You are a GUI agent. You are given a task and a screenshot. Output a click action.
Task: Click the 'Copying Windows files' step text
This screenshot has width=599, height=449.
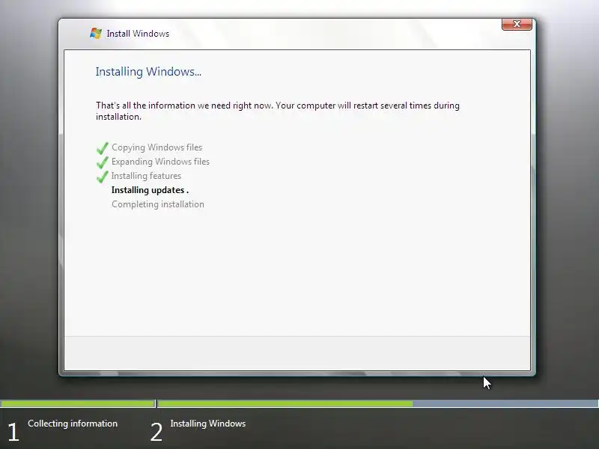click(x=157, y=147)
